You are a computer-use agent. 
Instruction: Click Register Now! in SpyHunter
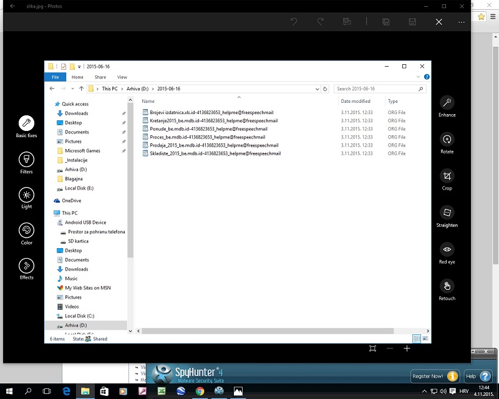(x=434, y=376)
